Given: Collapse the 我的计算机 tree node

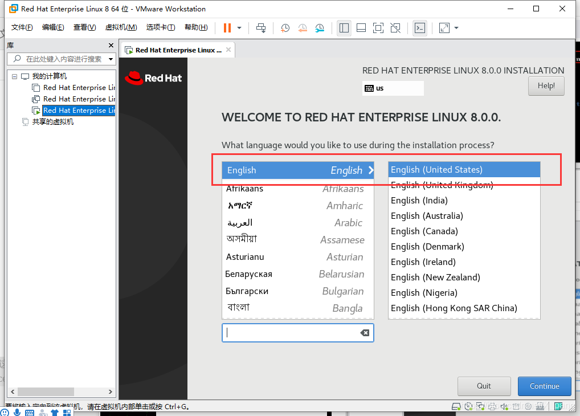Looking at the screenshot, I should click(x=14, y=76).
